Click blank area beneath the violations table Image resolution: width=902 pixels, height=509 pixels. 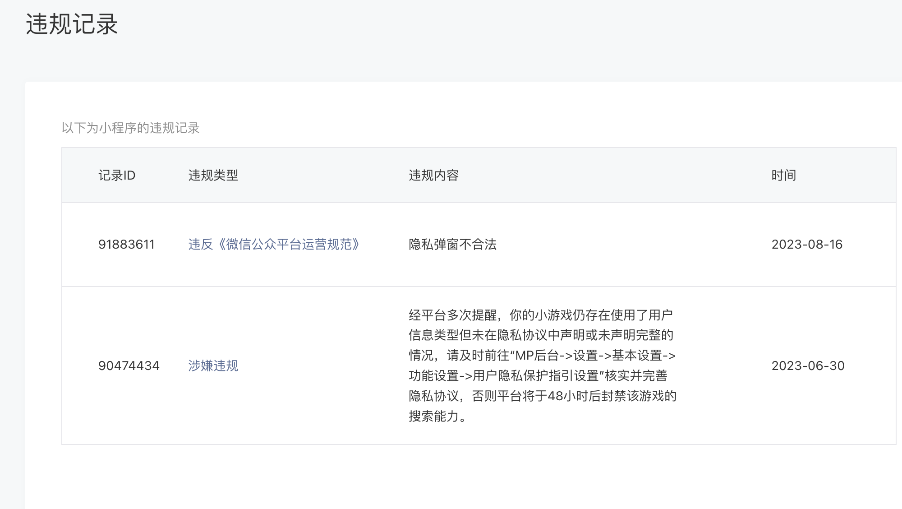coord(451,478)
